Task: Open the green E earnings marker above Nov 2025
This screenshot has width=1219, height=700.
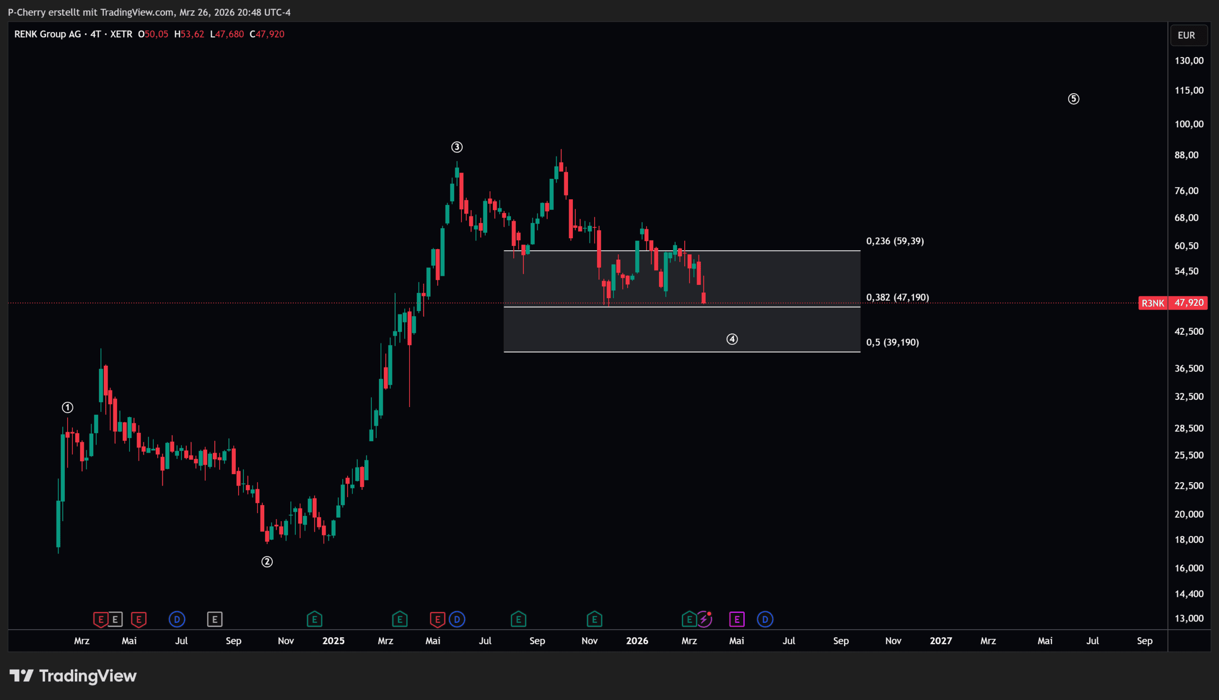Action: pos(594,619)
